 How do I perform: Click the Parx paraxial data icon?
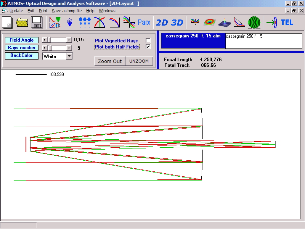point(144,23)
